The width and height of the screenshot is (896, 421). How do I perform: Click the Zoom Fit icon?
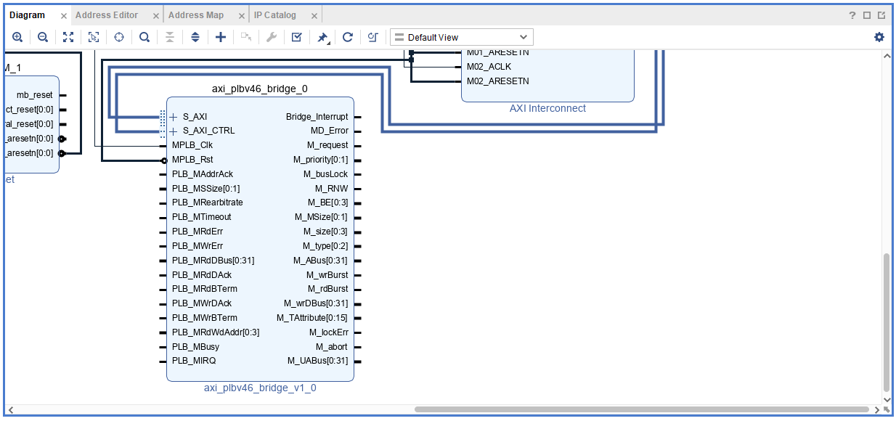point(68,37)
